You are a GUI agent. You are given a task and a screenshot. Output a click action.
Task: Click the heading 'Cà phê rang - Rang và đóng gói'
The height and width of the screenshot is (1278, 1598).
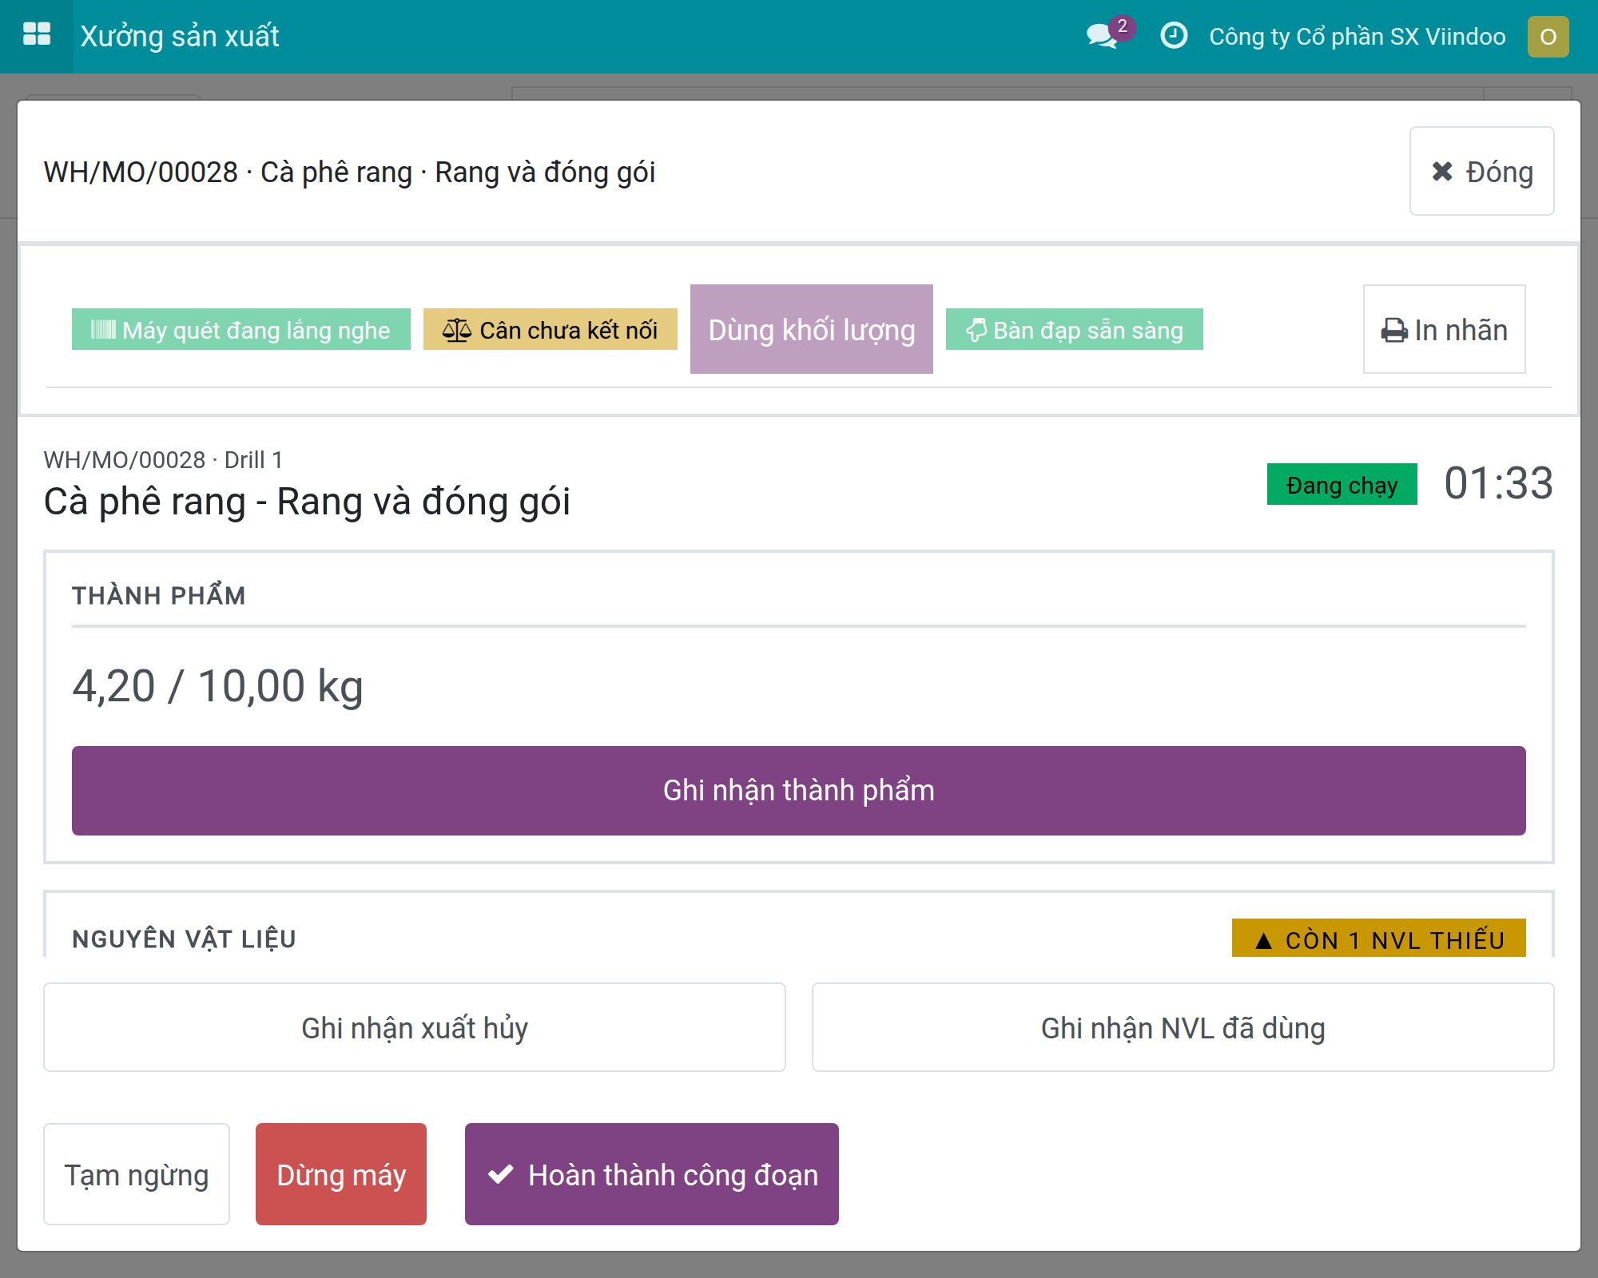pos(307,502)
